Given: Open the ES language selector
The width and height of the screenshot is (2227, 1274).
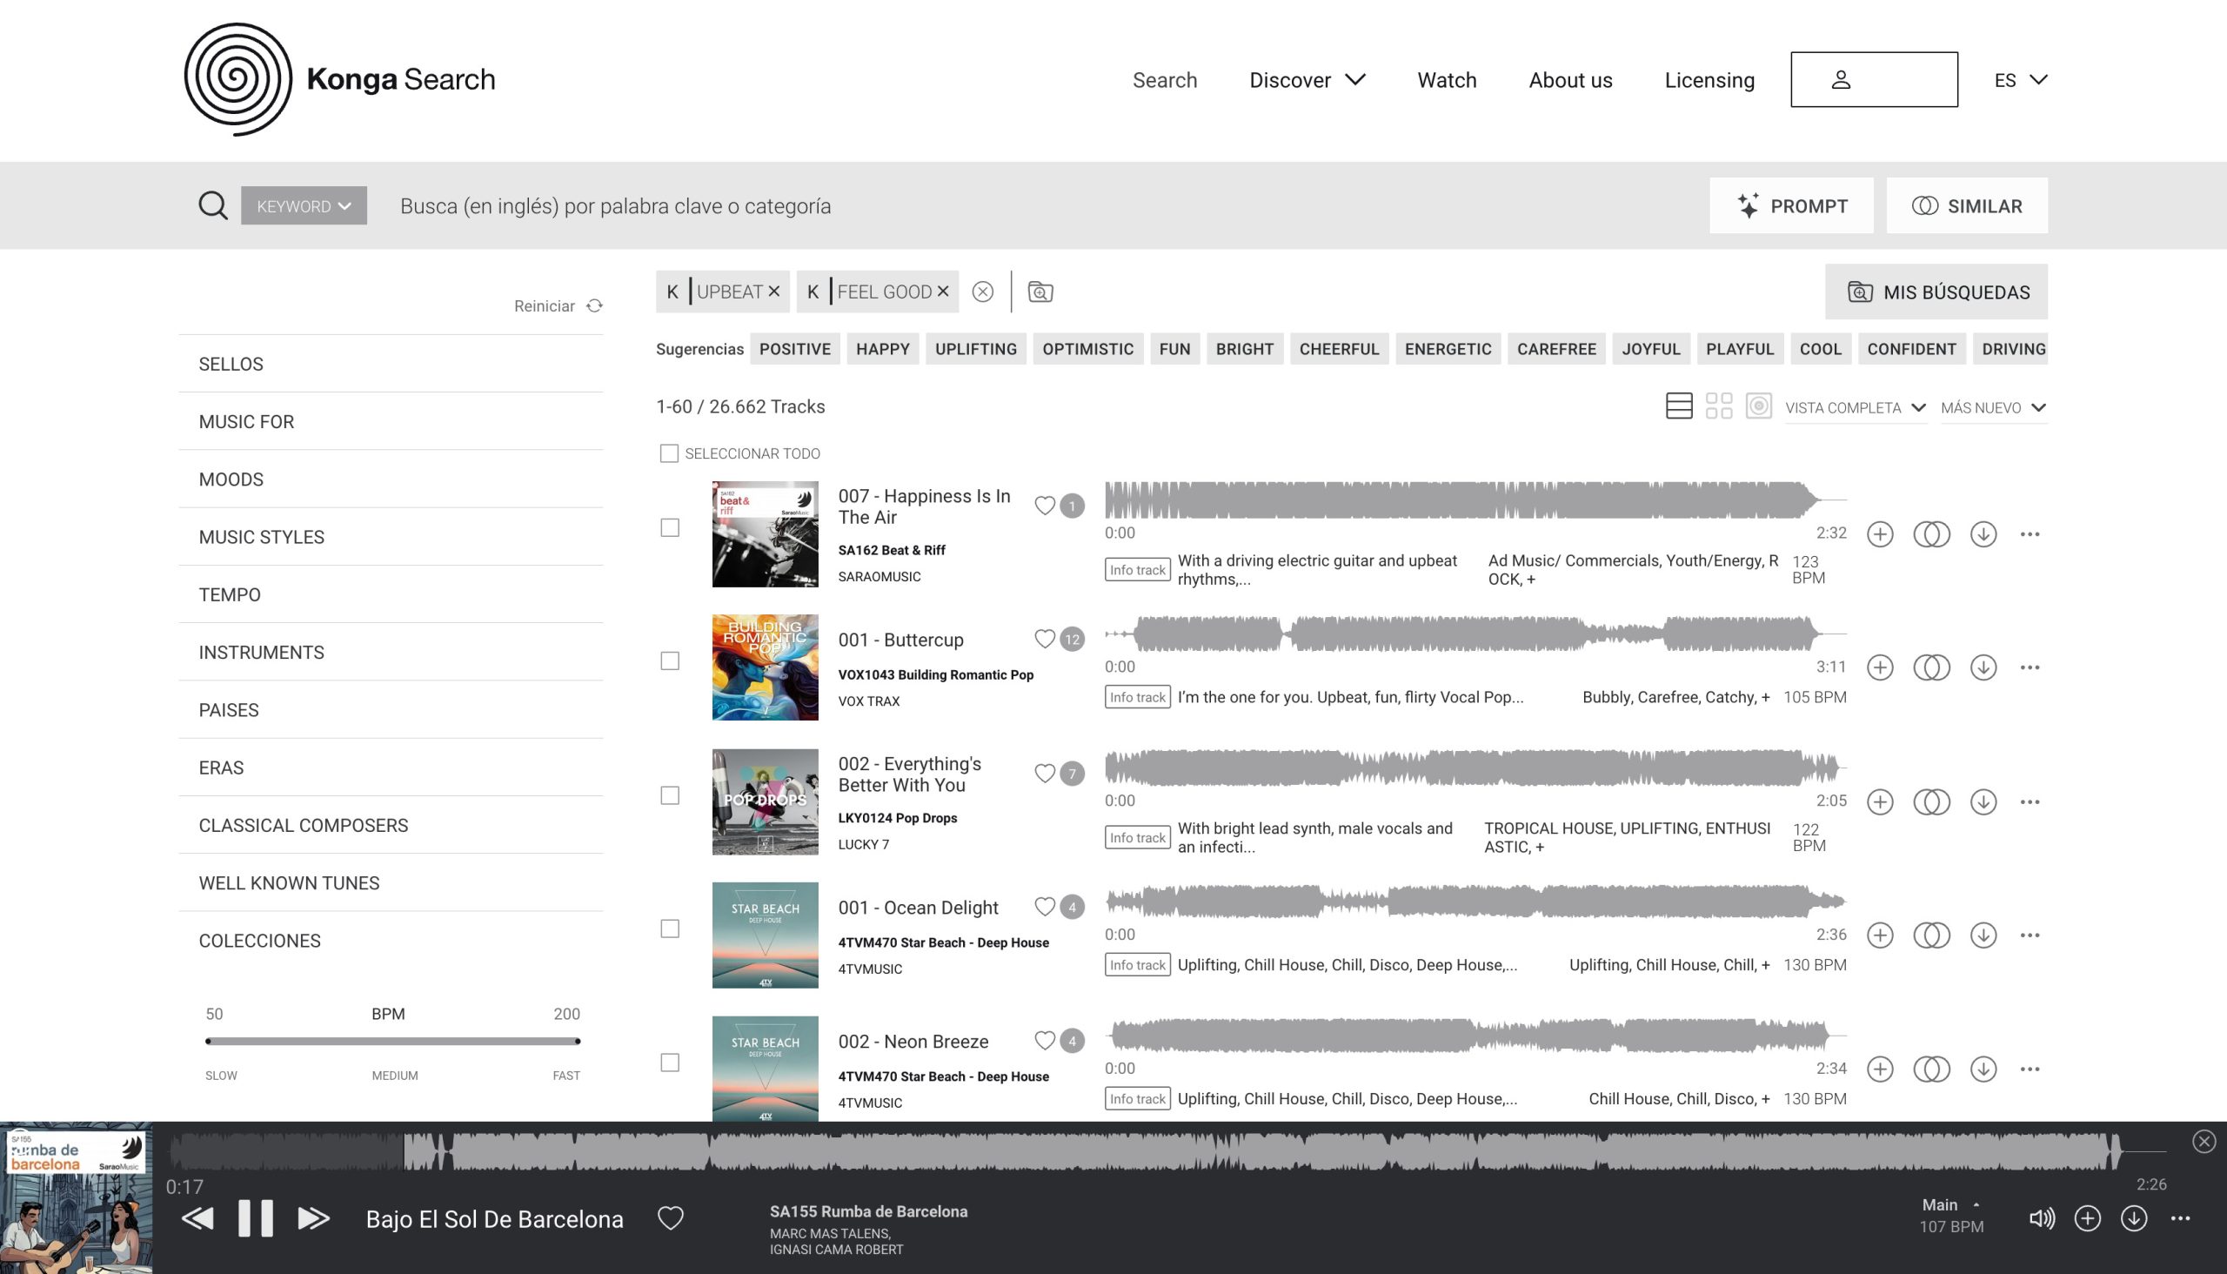Looking at the screenshot, I should (x=2020, y=81).
